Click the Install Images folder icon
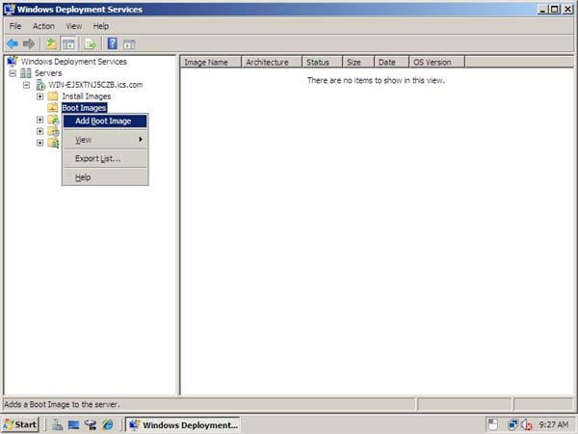 tap(53, 96)
